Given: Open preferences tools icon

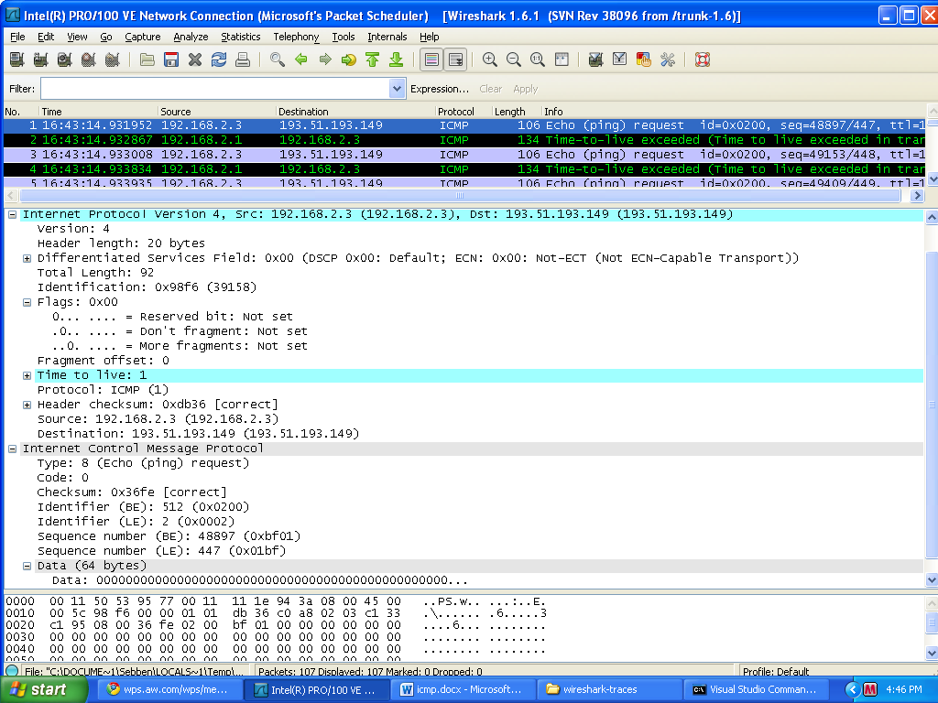Looking at the screenshot, I should pyautogui.click(x=667, y=59).
